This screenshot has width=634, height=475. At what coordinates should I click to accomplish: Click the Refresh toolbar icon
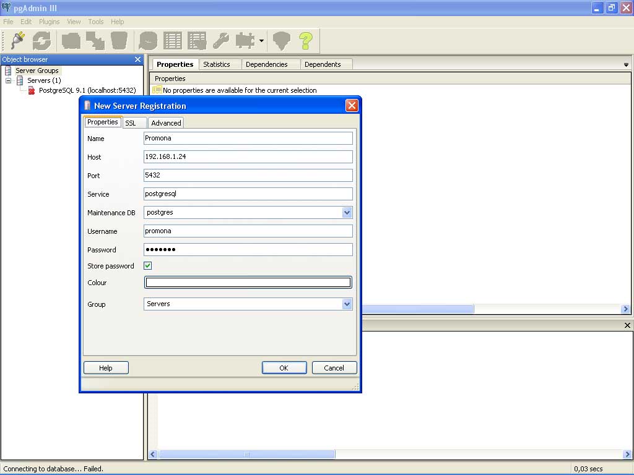pyautogui.click(x=41, y=41)
